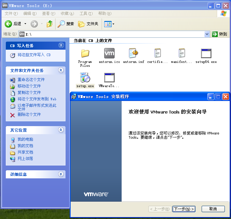This screenshot has height=219, width=231.
Task: Open the 工具(T) menu
Action: pyautogui.click(x=86, y=14)
